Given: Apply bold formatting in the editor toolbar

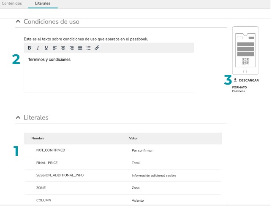Looking at the screenshot, I should pyautogui.click(x=30, y=48).
